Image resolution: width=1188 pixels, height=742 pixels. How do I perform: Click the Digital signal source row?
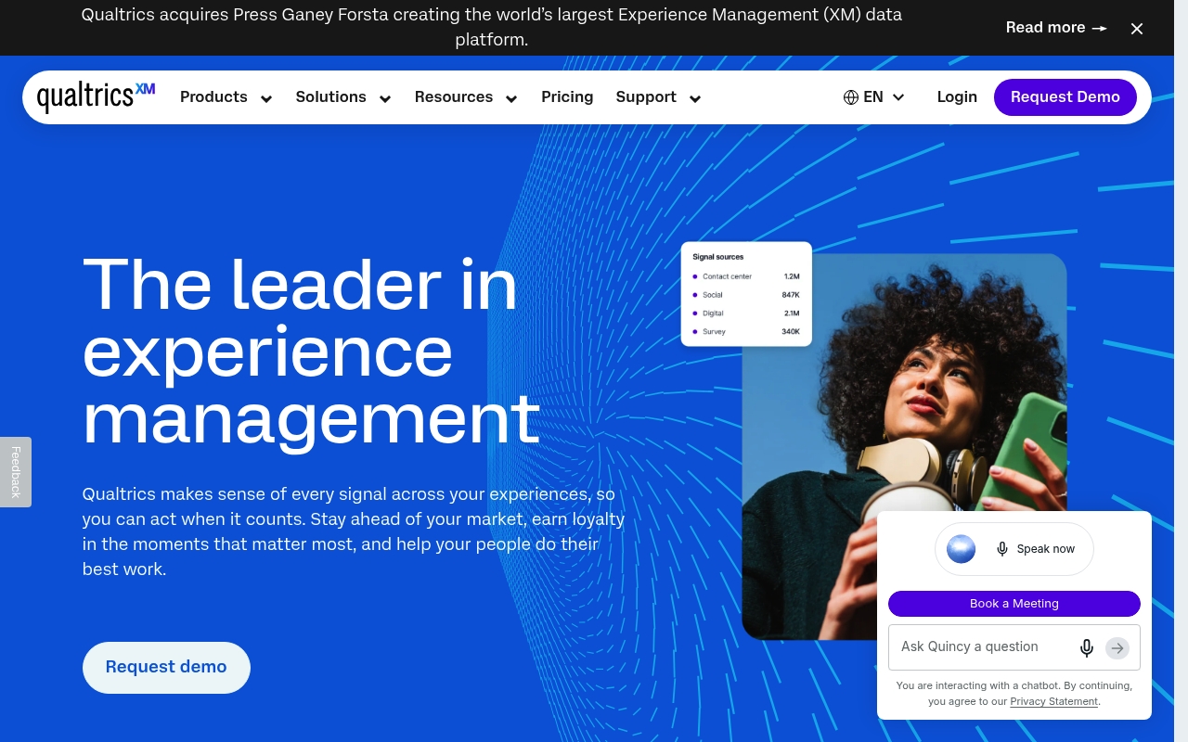746,313
